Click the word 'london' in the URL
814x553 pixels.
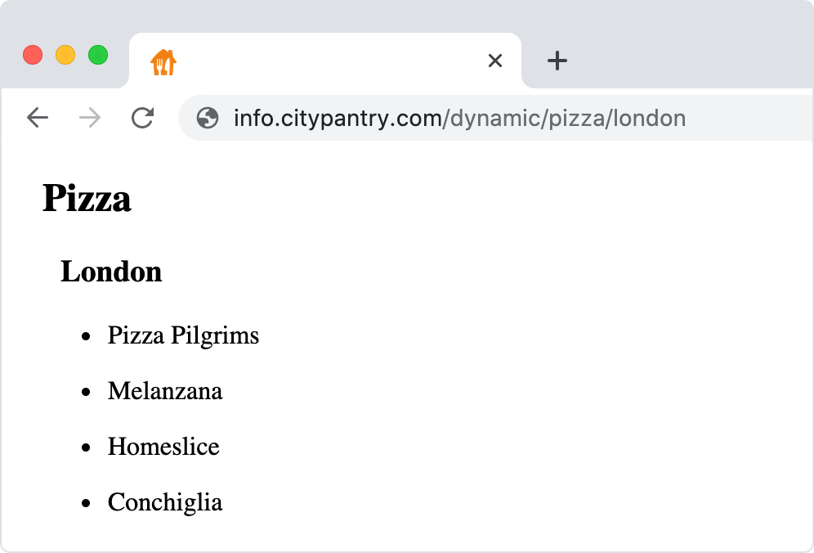(650, 119)
